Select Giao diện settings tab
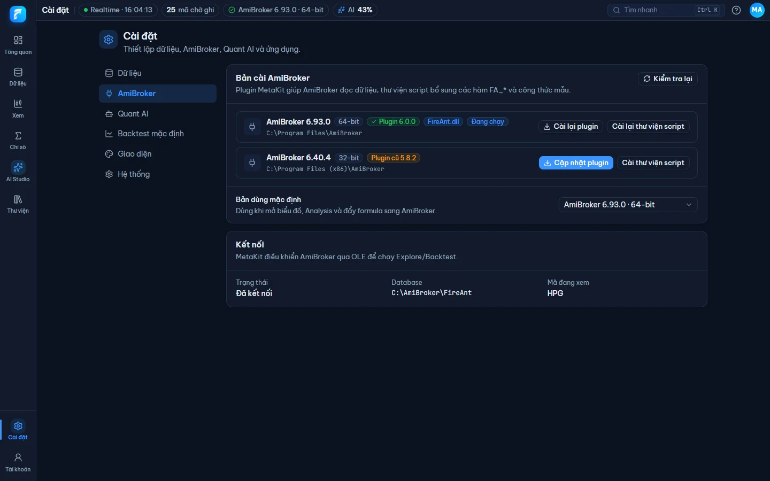 (158, 154)
